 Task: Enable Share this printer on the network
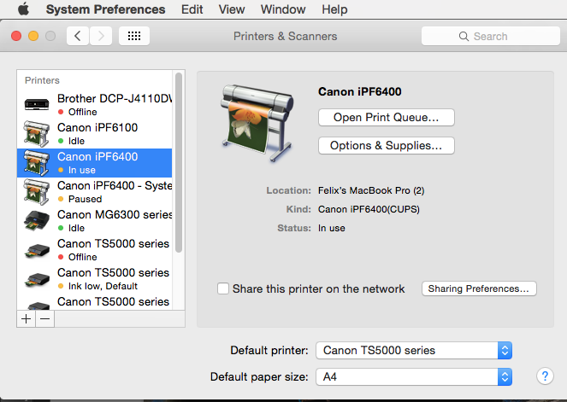224,289
